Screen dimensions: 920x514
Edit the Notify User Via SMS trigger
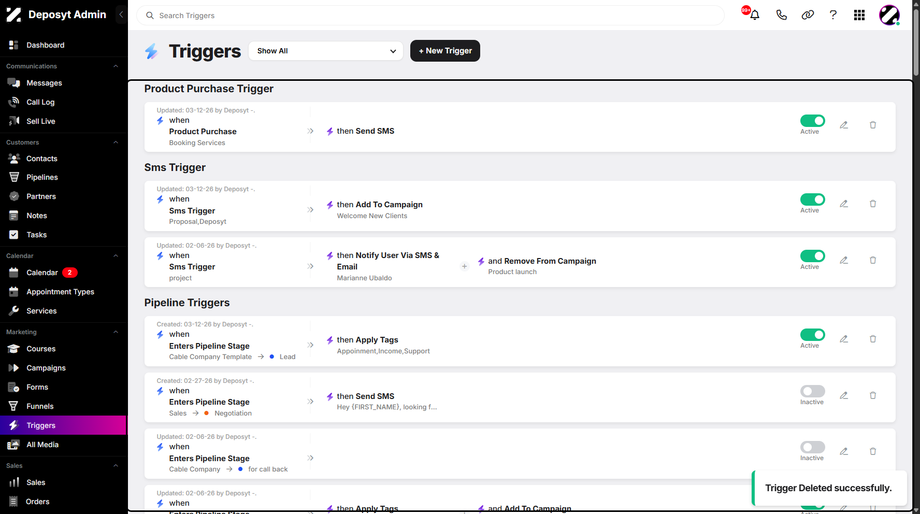pyautogui.click(x=844, y=260)
